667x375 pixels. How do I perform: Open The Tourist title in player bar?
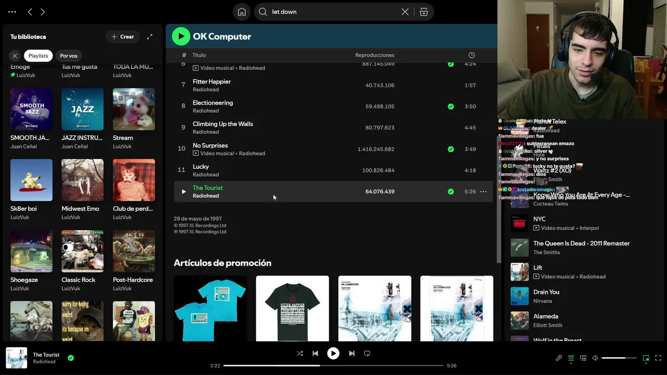tap(46, 355)
